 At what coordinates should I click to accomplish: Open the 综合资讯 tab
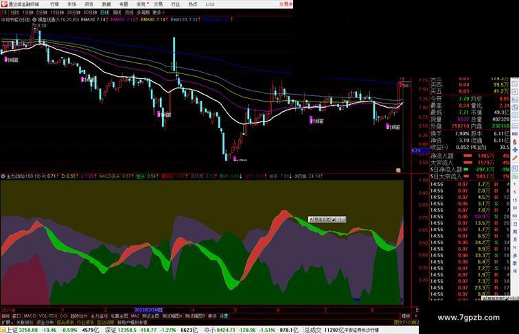pos(65,322)
